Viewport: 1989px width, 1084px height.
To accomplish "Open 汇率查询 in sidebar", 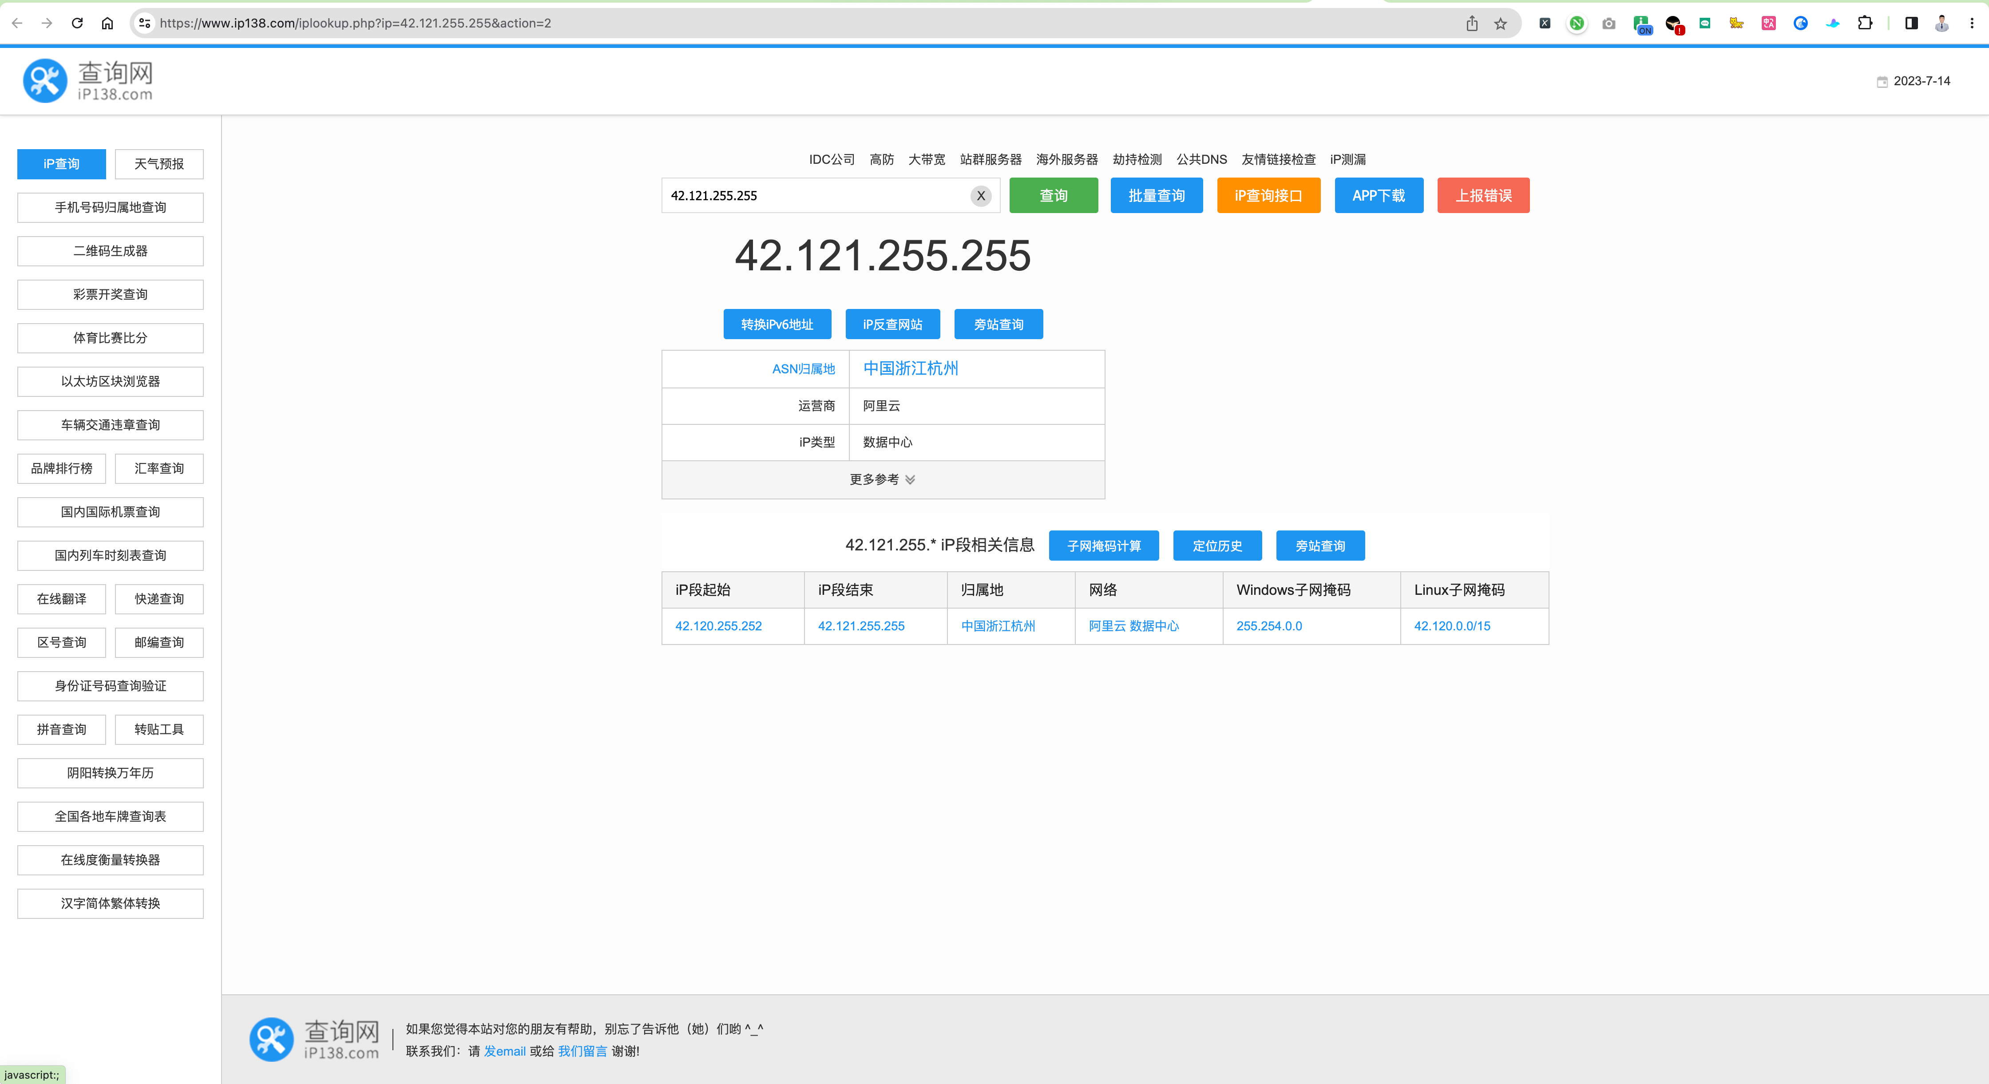I will [x=159, y=469].
